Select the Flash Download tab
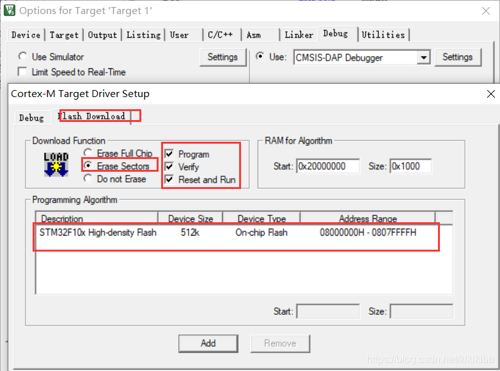The width and height of the screenshot is (500, 371). click(93, 116)
